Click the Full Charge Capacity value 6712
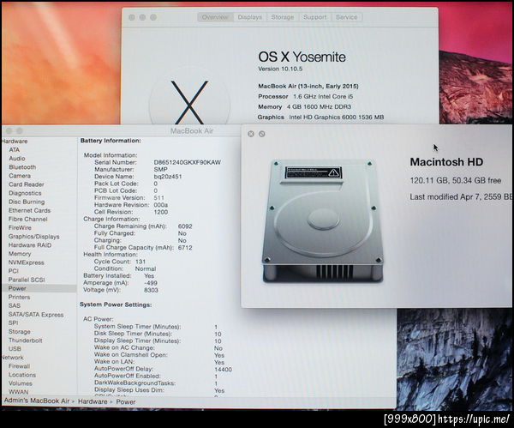 point(185,248)
